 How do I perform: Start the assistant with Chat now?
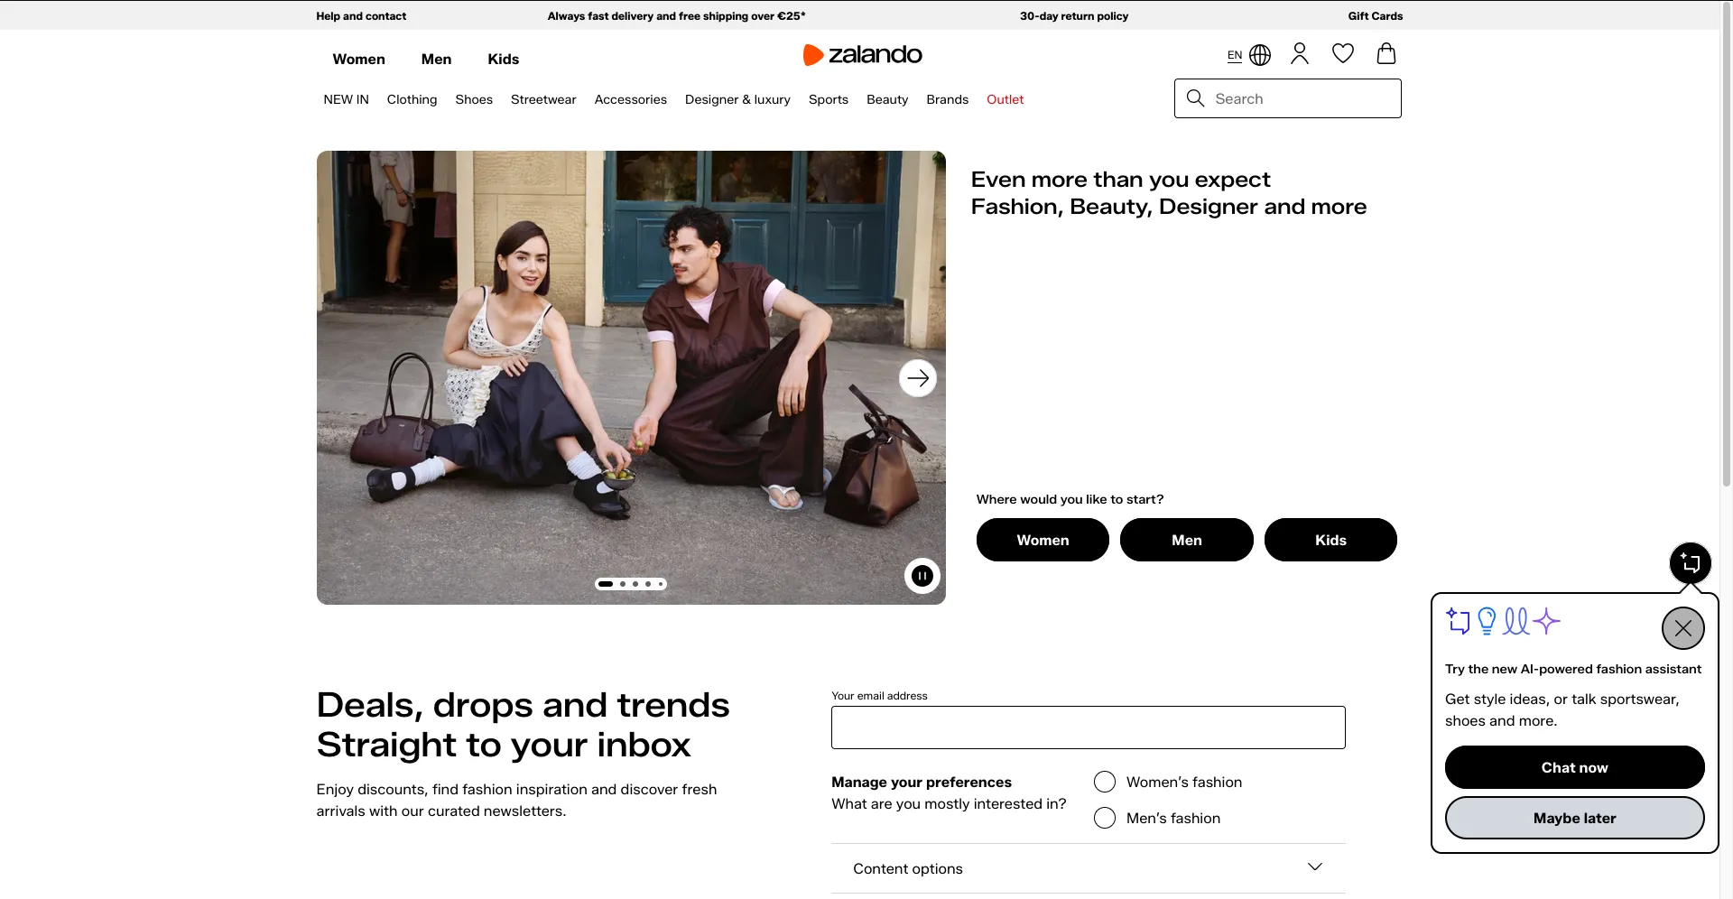1575,767
